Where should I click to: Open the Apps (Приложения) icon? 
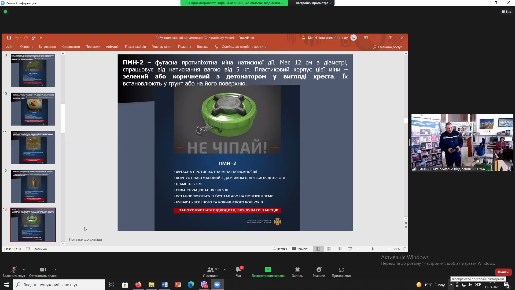click(341, 270)
